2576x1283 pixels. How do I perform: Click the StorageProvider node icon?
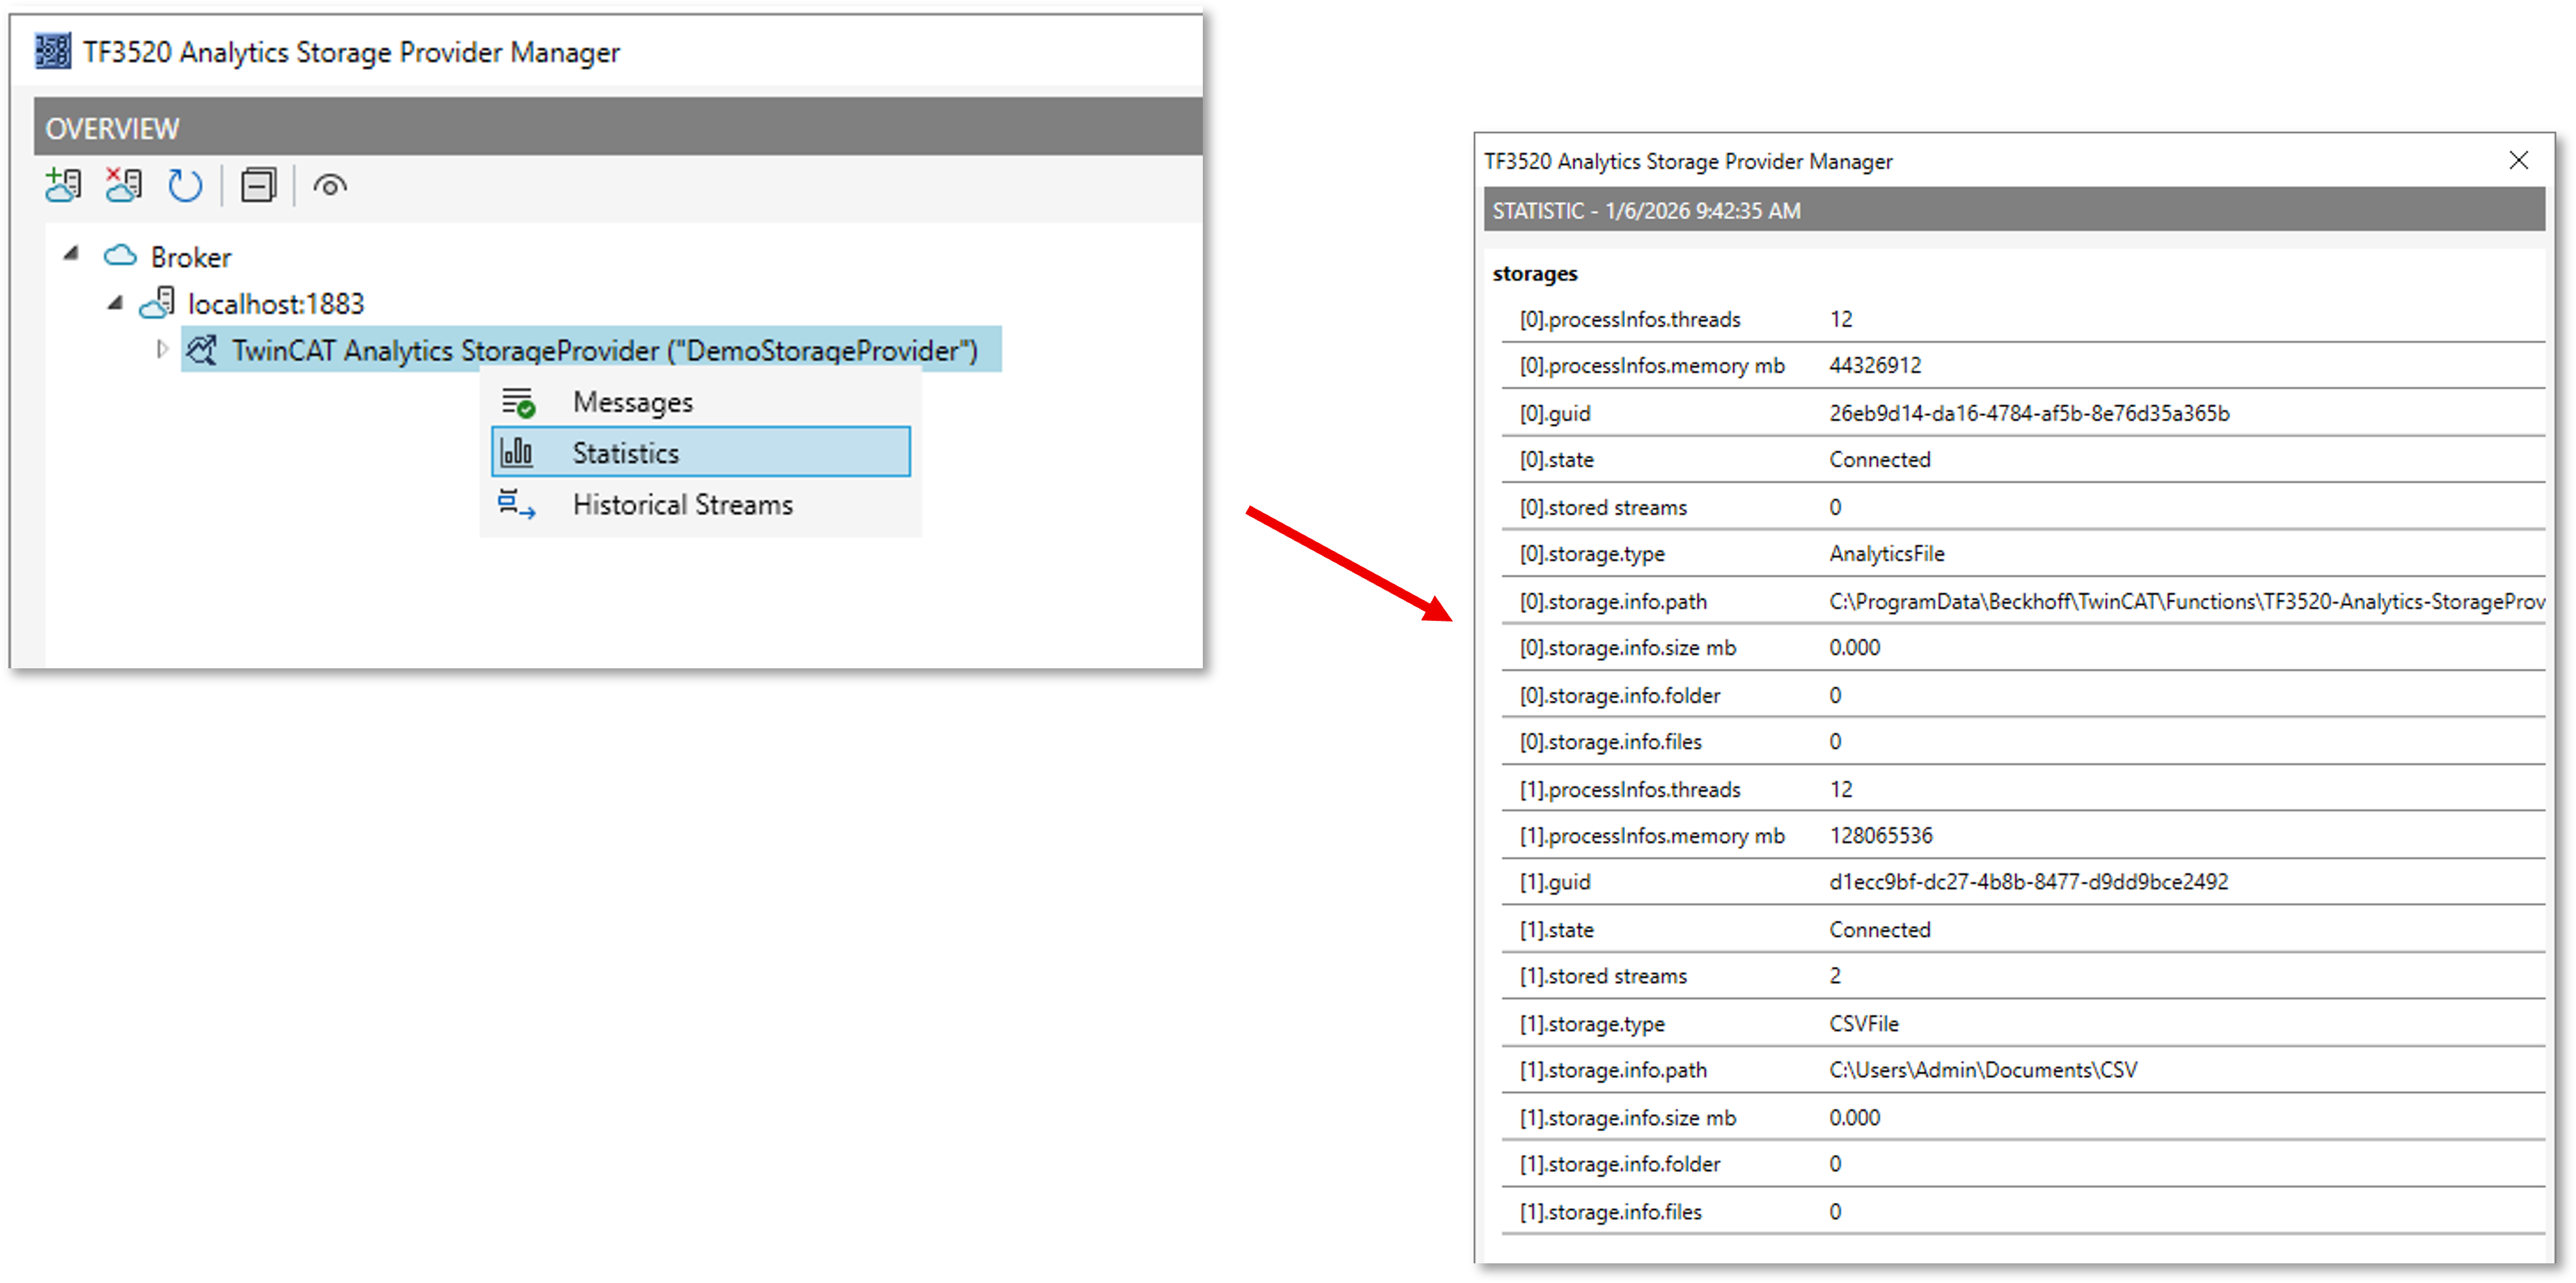click(x=202, y=349)
